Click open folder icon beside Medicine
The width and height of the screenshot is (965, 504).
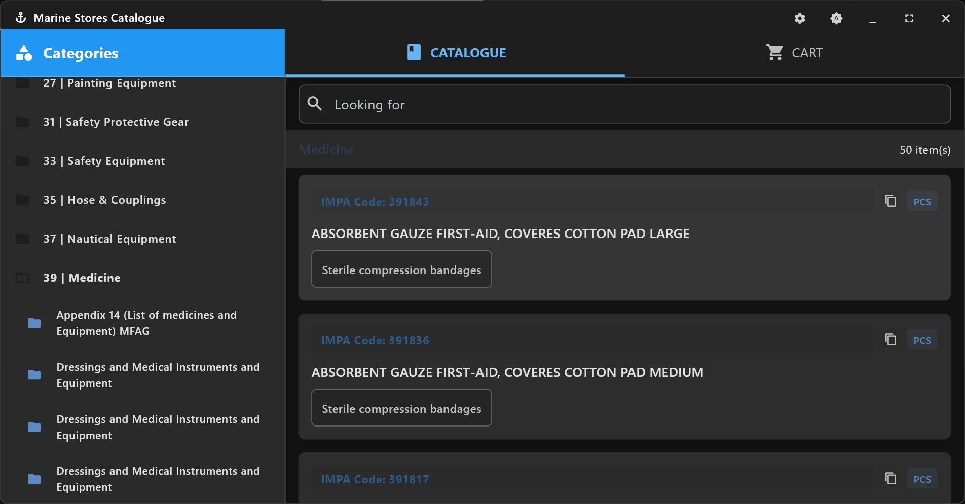pos(22,278)
